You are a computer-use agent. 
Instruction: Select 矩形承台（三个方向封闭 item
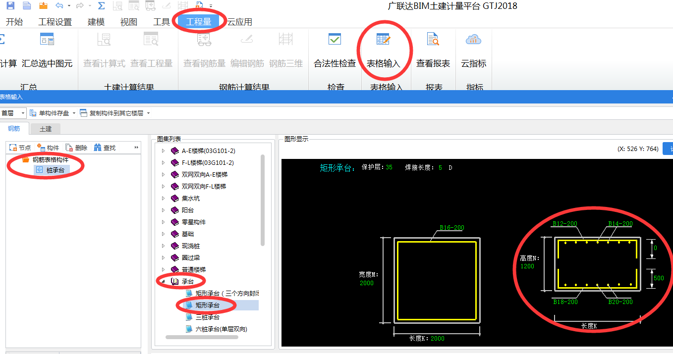coord(227,293)
